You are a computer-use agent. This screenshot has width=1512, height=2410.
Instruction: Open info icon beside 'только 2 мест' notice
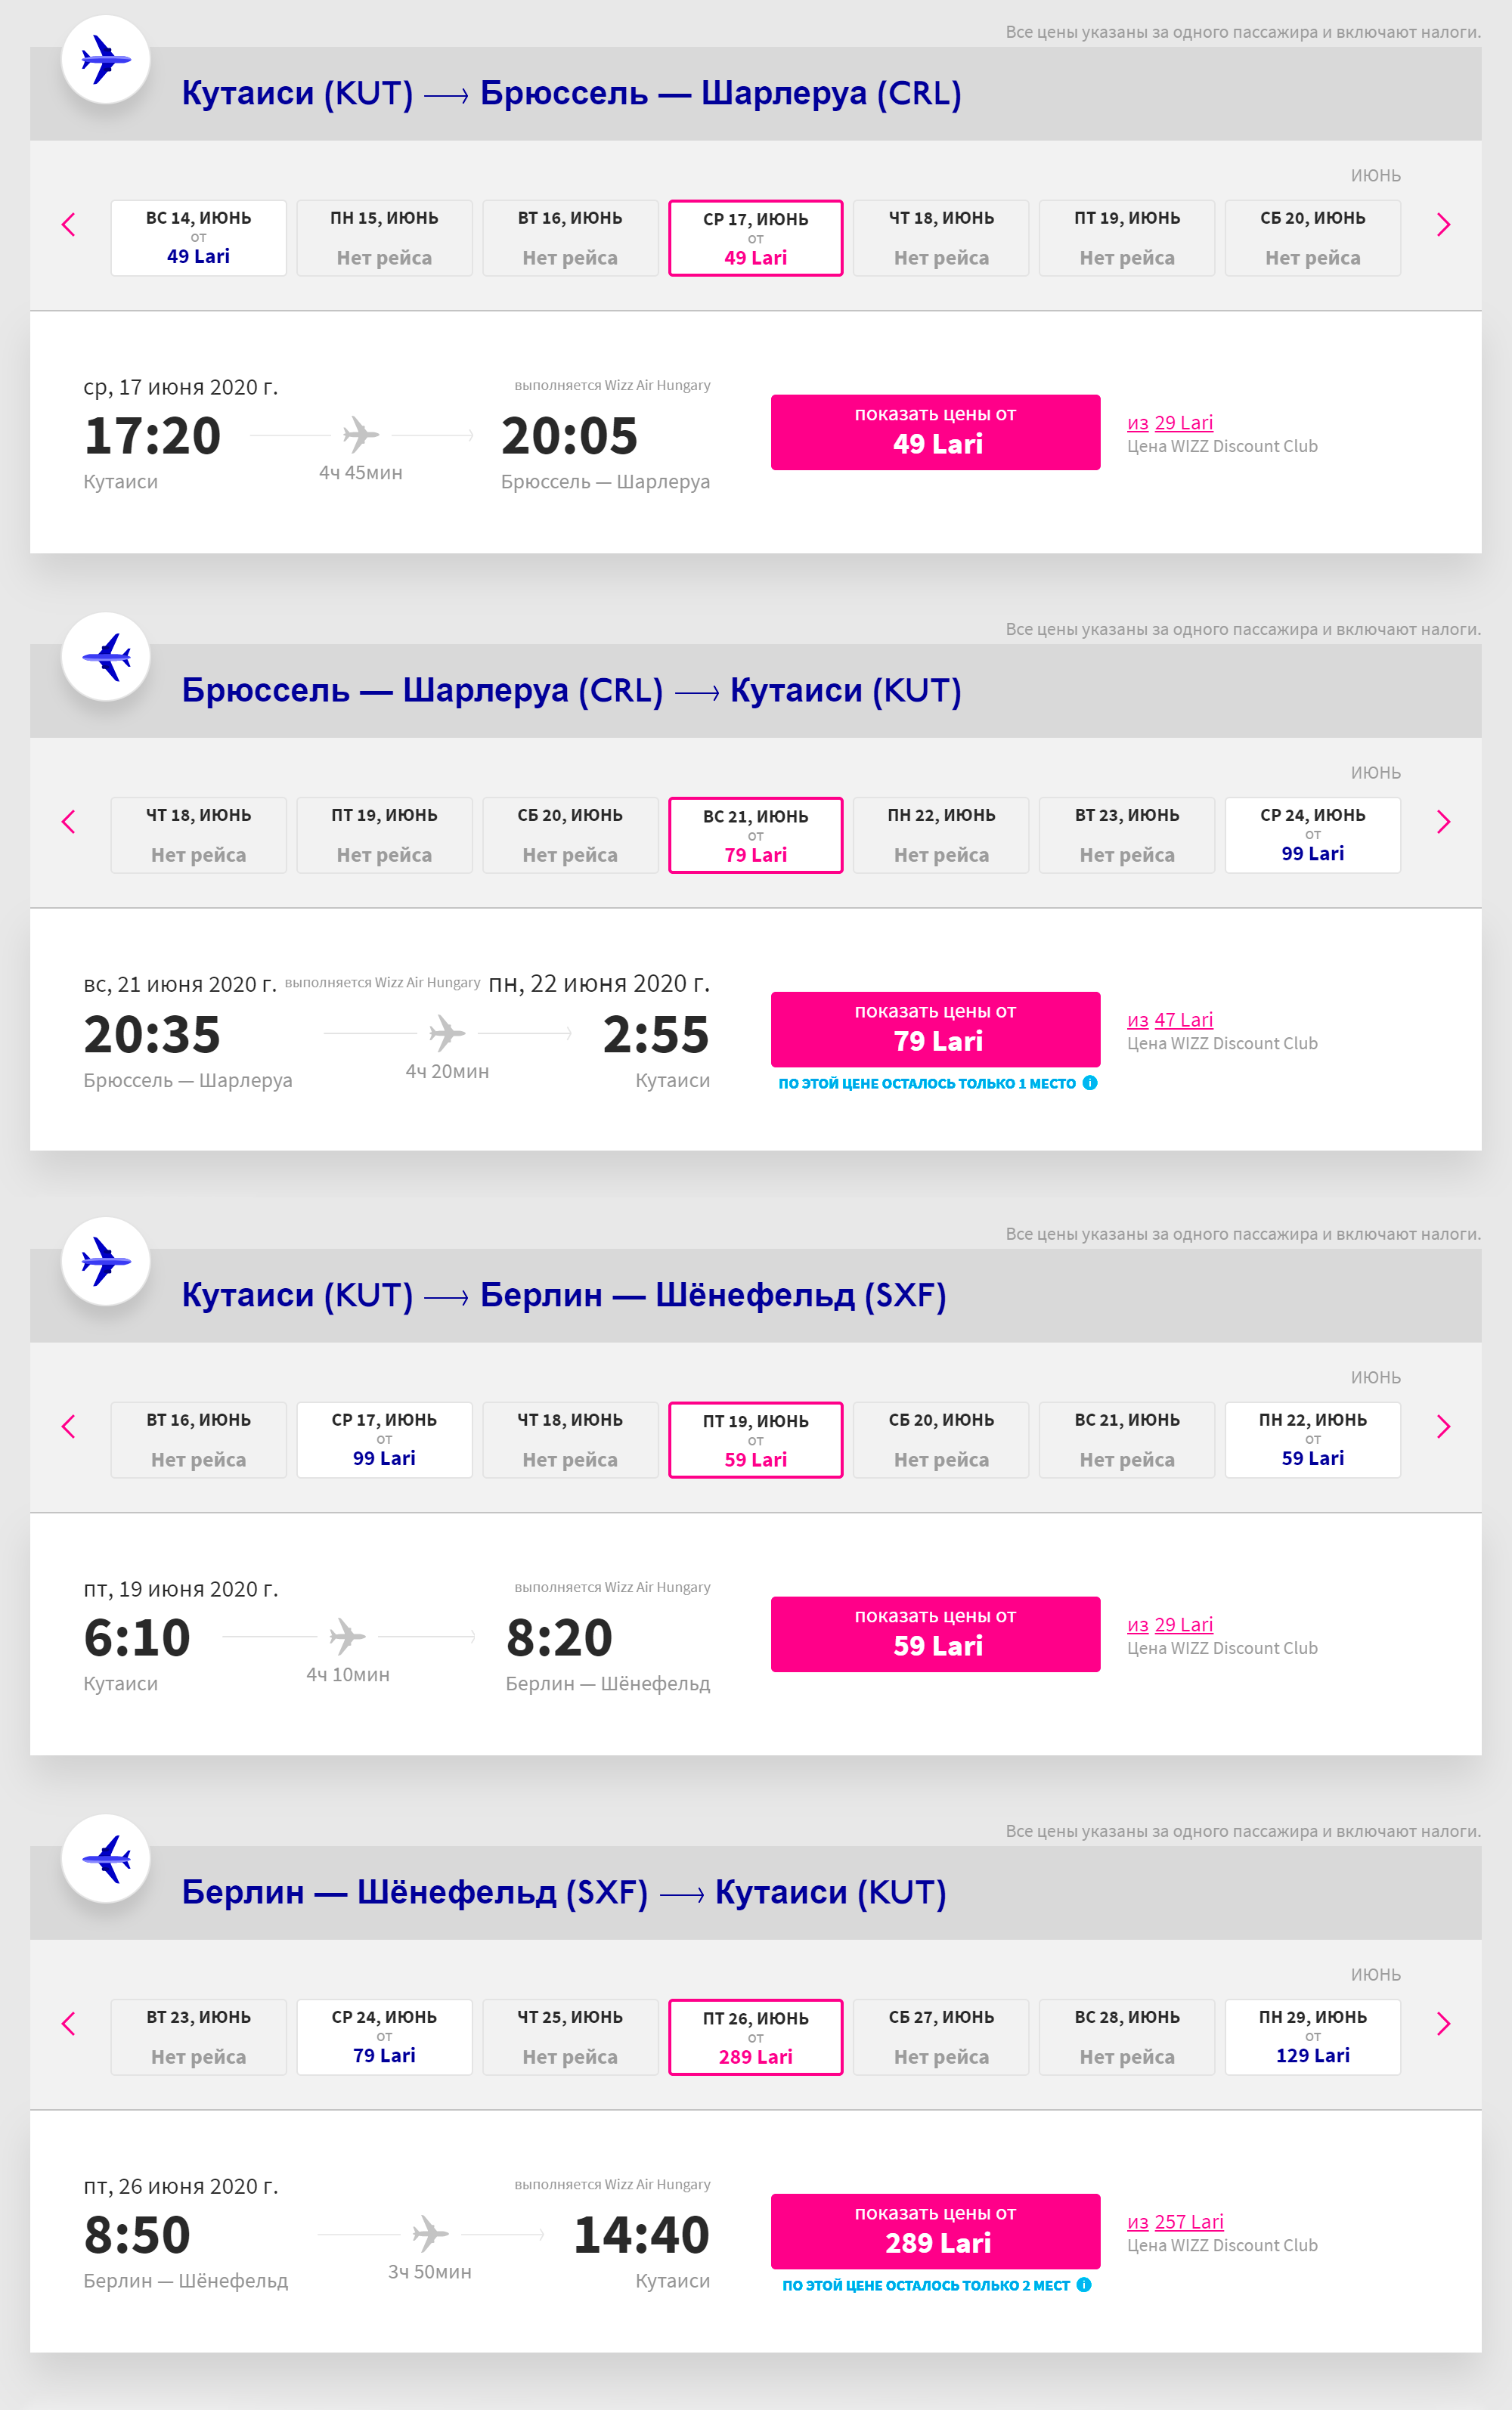[x=1083, y=2284]
